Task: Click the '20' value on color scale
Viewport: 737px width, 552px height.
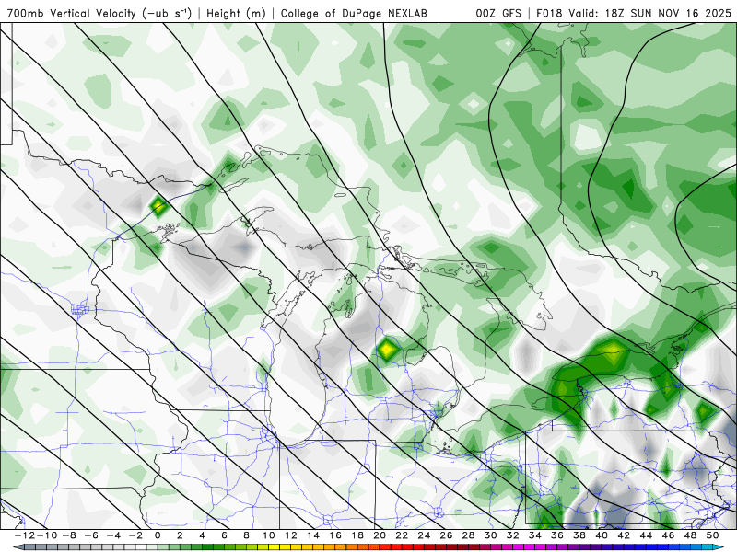Action: pyautogui.click(x=380, y=535)
